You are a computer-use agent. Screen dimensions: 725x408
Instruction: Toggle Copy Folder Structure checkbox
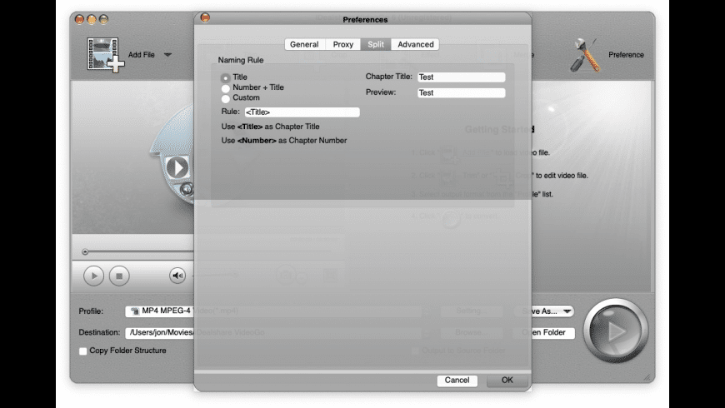point(83,351)
